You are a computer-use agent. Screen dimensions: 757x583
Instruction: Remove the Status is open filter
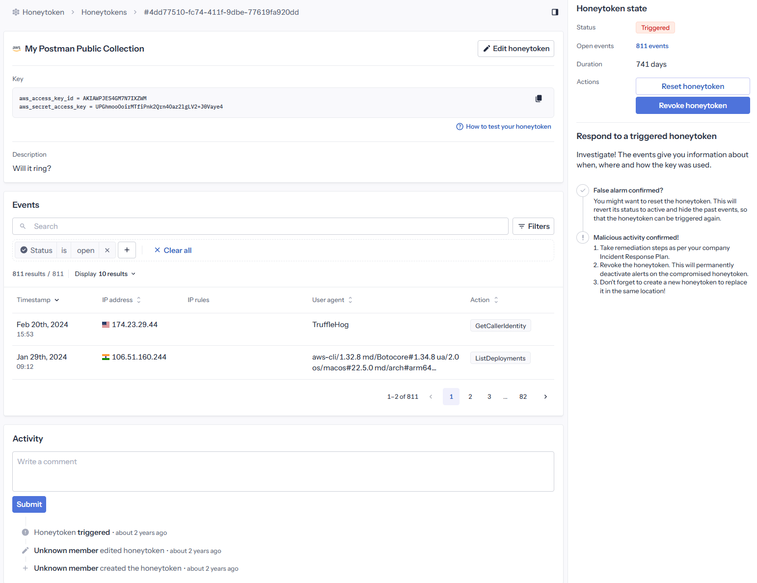[x=107, y=250]
